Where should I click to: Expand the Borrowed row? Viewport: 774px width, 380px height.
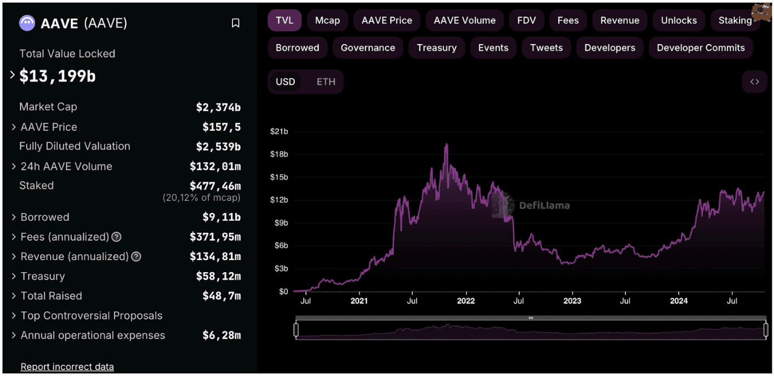point(14,217)
